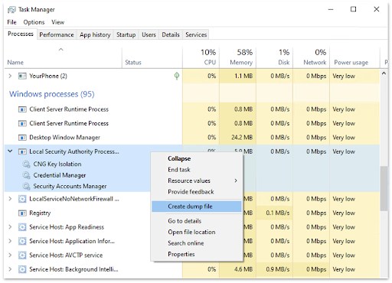Sort by the Disk column header
Image resolution: width=392 pixels, height=283 pixels.
point(274,57)
